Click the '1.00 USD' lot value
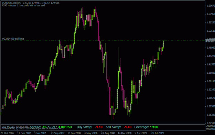 [65, 127]
